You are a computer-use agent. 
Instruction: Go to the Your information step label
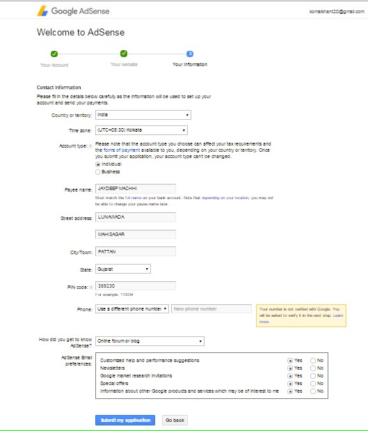point(190,65)
